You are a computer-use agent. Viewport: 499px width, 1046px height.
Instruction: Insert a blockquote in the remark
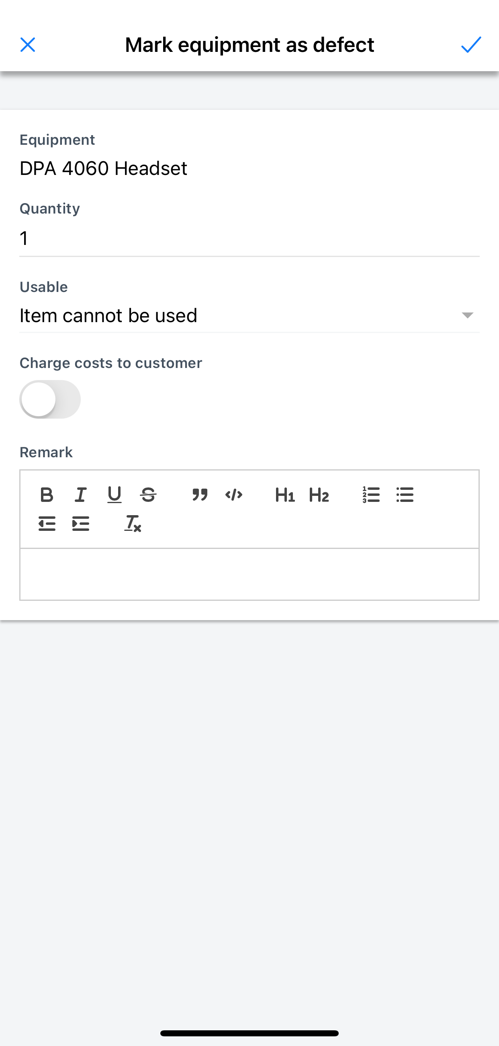200,495
